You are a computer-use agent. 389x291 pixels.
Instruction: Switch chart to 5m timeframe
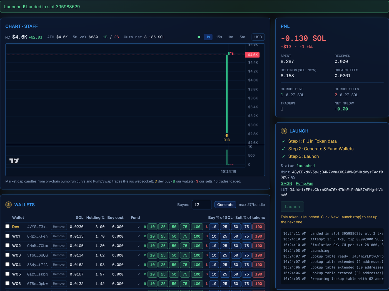(x=242, y=37)
